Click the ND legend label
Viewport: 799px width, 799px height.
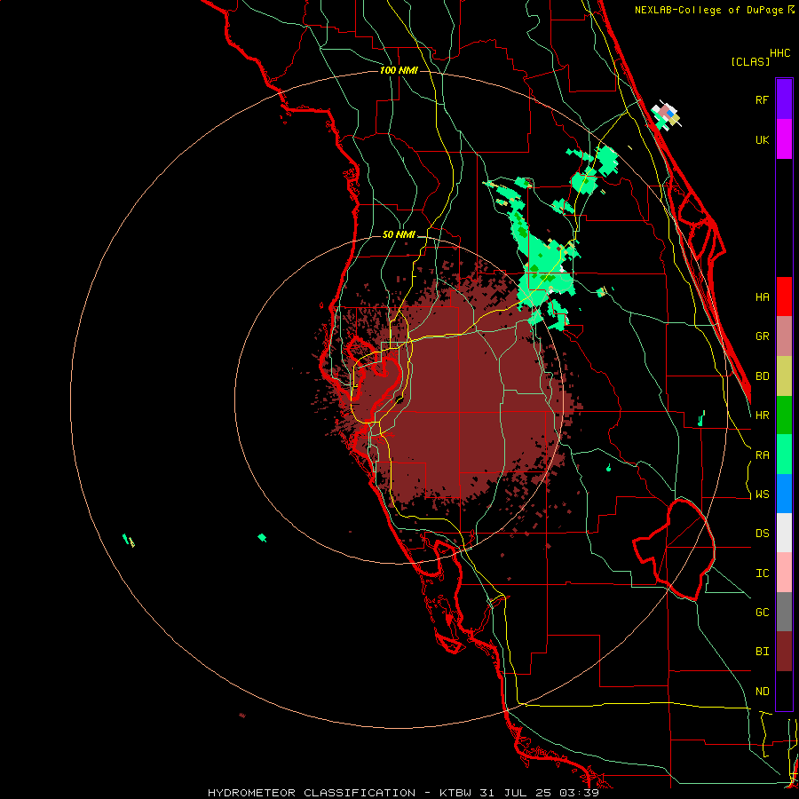[762, 692]
